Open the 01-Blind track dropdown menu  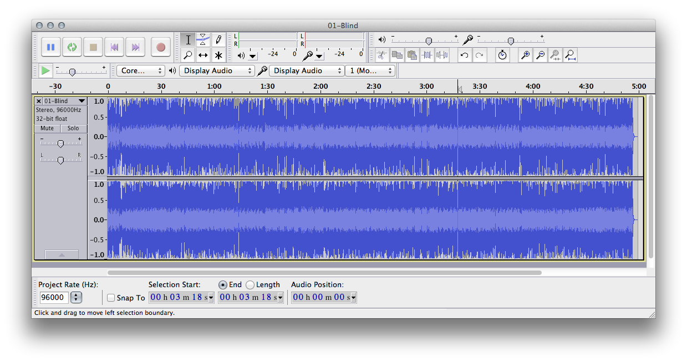pos(82,101)
